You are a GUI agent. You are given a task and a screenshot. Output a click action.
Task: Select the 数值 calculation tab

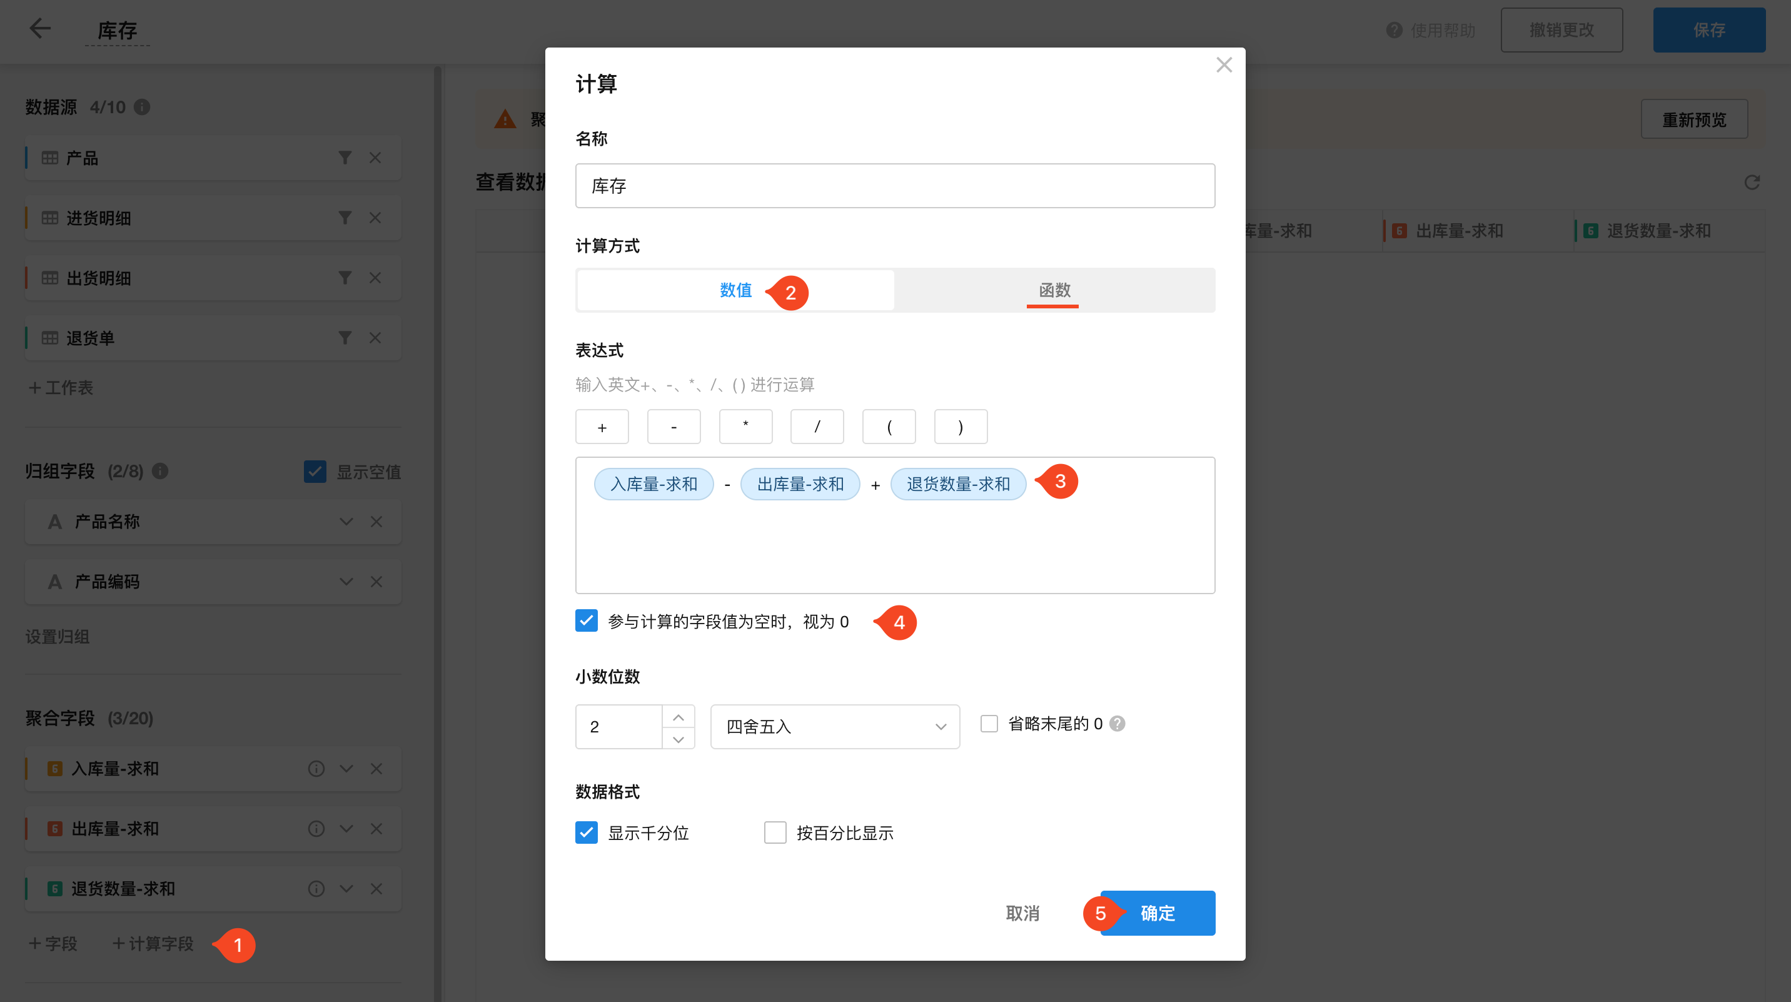click(735, 291)
